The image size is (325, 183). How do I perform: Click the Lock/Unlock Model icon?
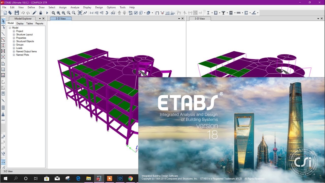41,13
